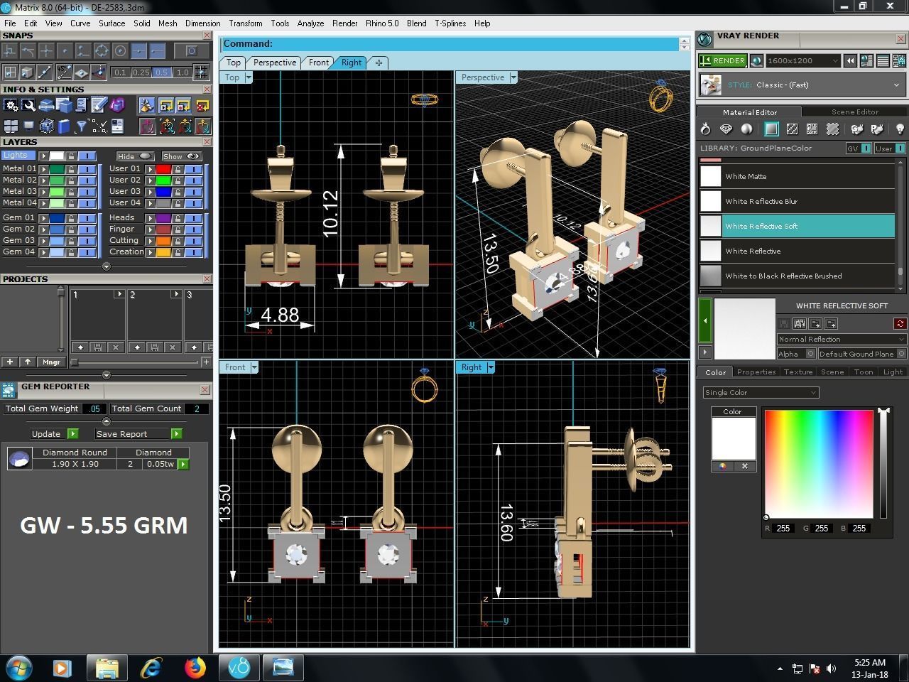This screenshot has height=682, width=909.
Task: Pick a color in the rainbow spectrum field
Action: pyautogui.click(x=819, y=464)
